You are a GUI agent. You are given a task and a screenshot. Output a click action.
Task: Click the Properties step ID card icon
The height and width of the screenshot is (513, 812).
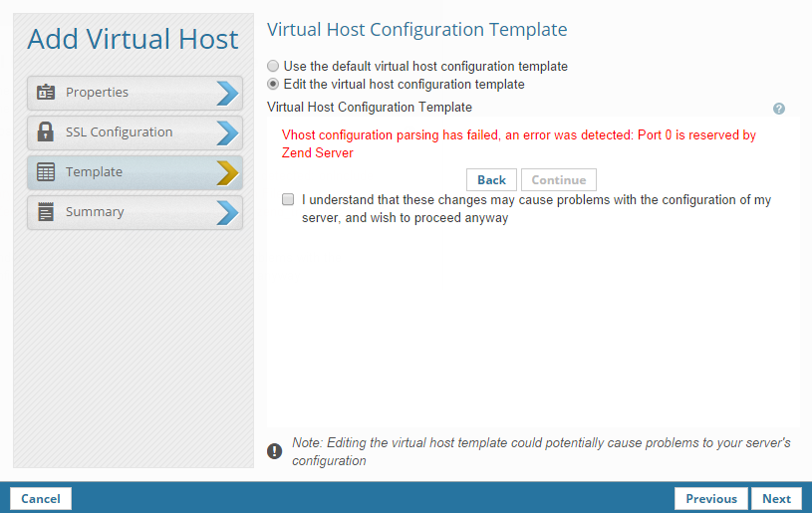(x=46, y=93)
